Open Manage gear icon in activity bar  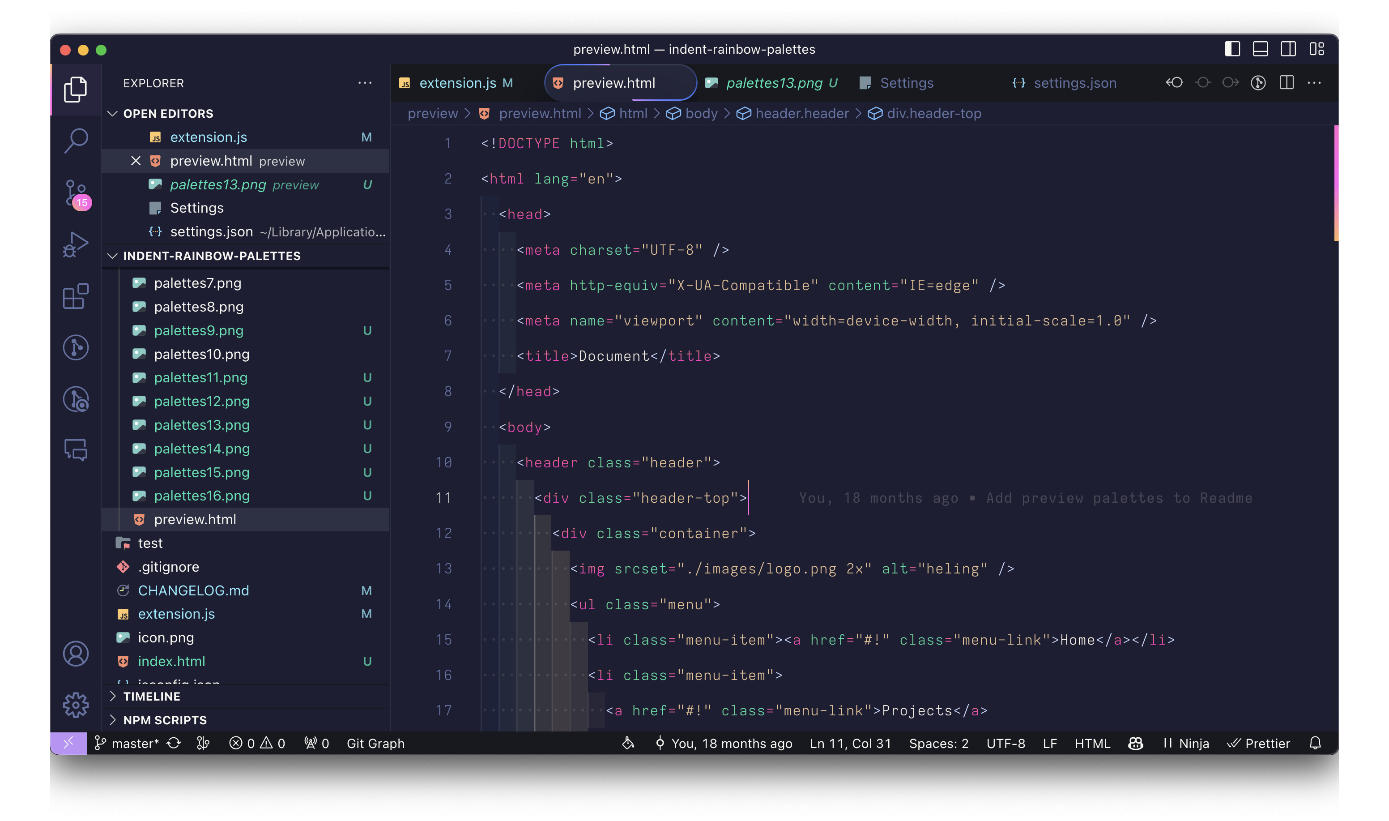[76, 705]
